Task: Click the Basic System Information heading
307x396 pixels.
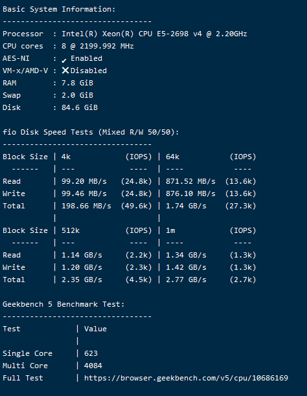Action: pos(59,9)
